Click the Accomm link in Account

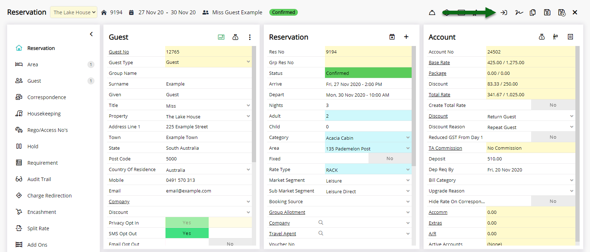(438, 212)
